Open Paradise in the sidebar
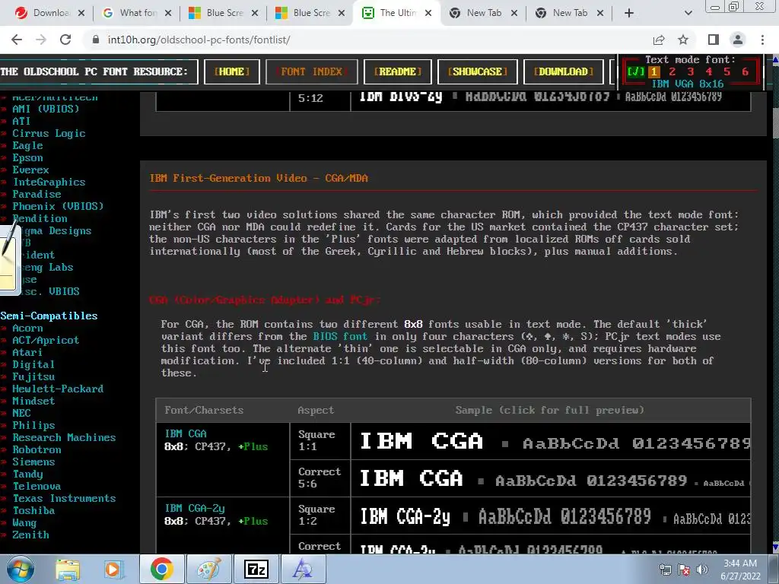The image size is (779, 584). click(37, 194)
